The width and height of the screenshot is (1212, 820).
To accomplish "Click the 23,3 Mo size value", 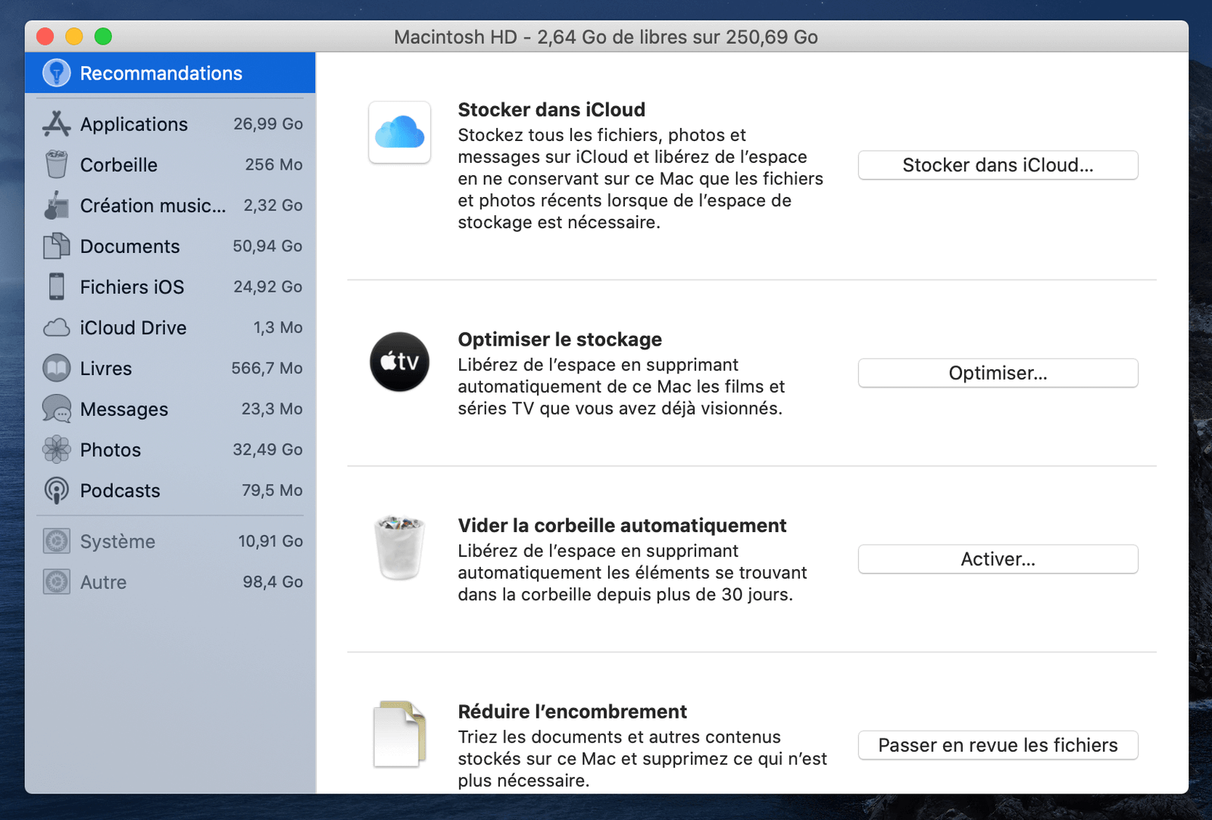I will pos(272,408).
